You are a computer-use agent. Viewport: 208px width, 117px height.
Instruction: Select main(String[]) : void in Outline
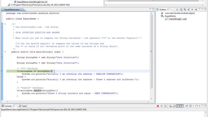click(x=178, y=19)
